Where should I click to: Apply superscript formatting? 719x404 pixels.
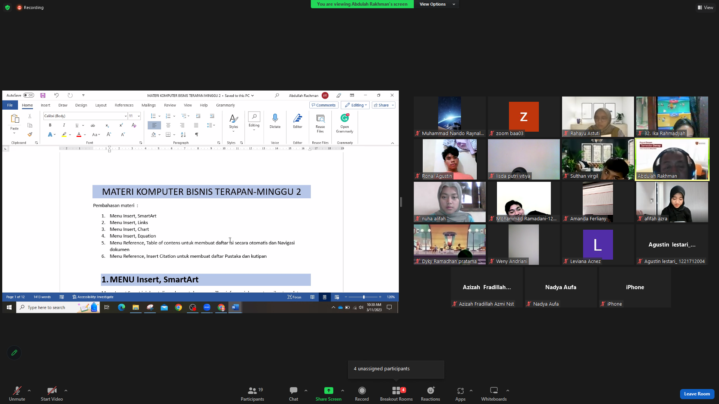121,125
